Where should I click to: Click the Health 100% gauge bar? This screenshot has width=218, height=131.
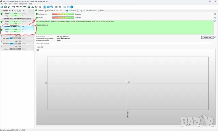[x=63, y=18]
